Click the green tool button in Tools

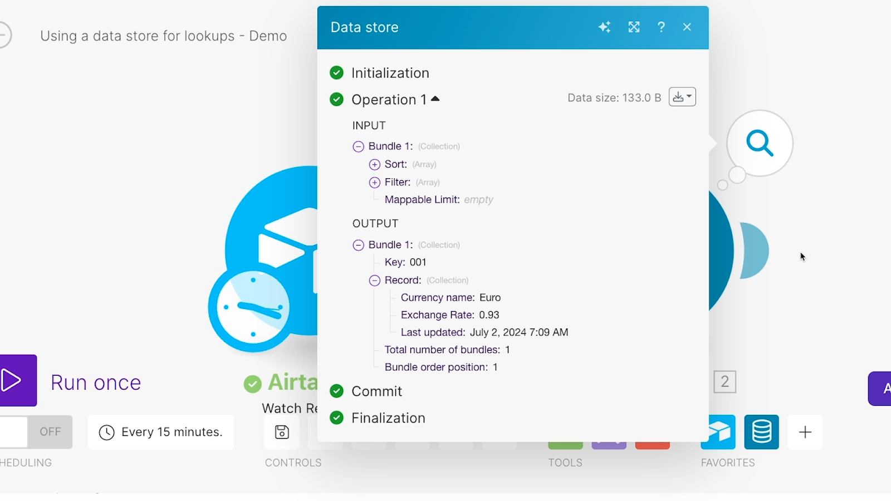(565, 445)
